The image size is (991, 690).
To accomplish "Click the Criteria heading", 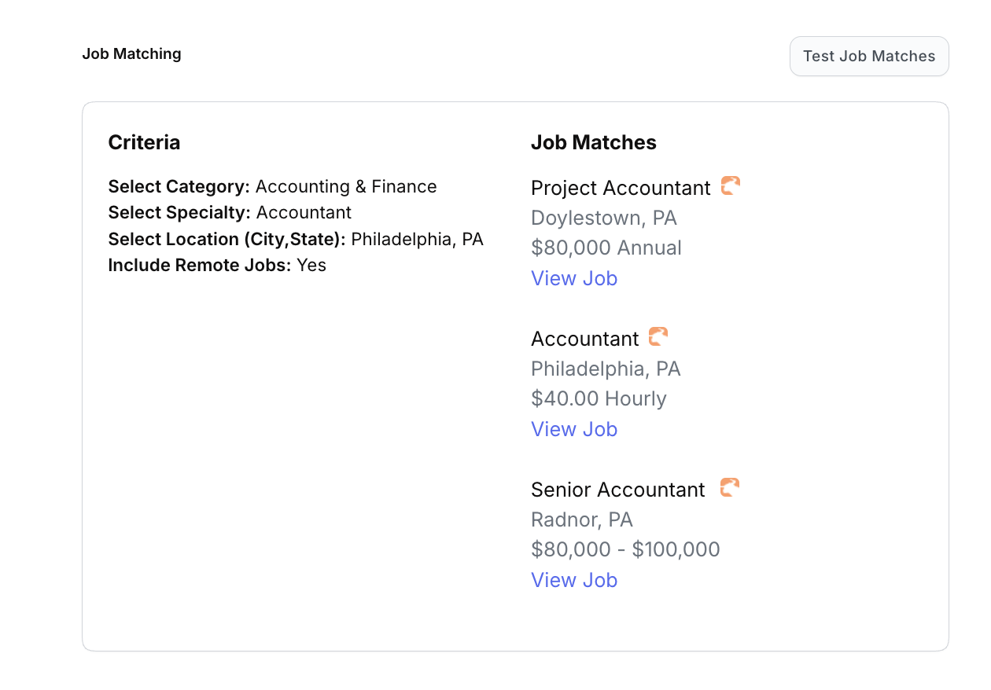I will pyautogui.click(x=144, y=142).
